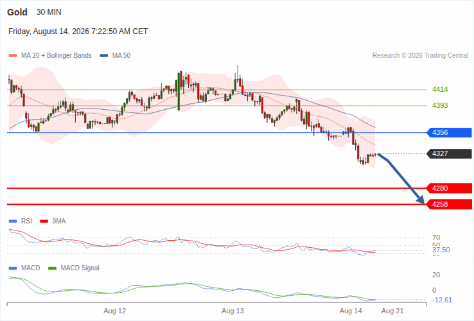Click the MA 50 legend label
The image size is (474, 321).
pyautogui.click(x=121, y=56)
